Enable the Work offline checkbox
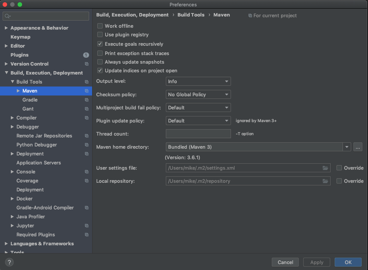This screenshot has width=368, height=270. (100, 26)
